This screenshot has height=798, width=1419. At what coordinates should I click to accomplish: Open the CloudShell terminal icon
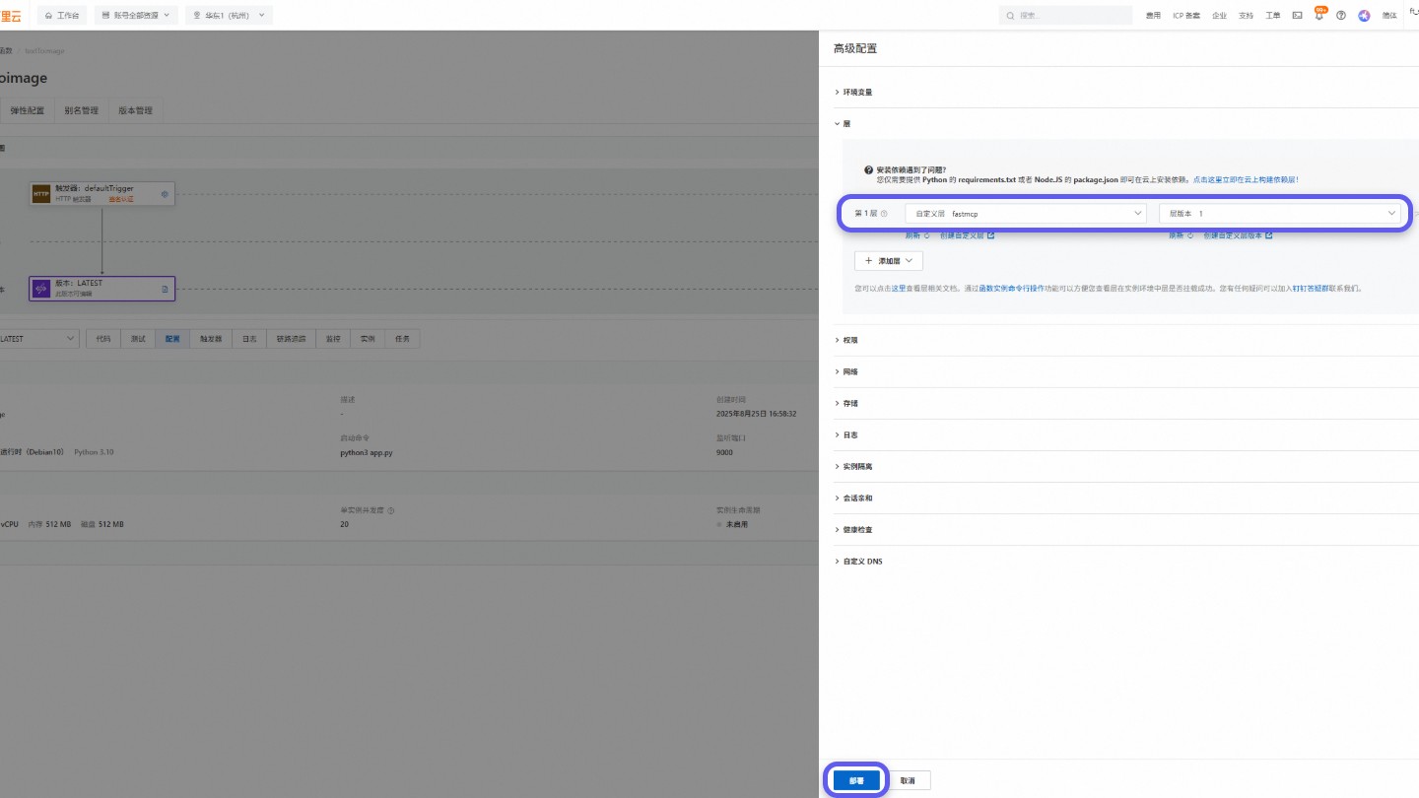pos(1298,15)
